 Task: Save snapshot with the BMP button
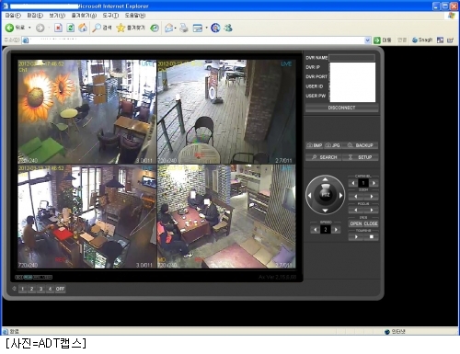pyautogui.click(x=315, y=145)
